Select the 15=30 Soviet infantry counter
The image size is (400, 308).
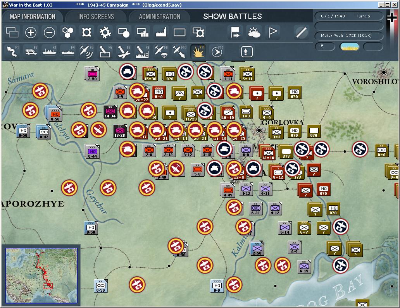(x=150, y=74)
